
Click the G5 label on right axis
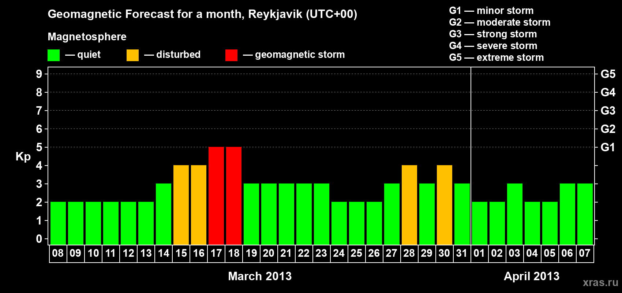point(608,74)
